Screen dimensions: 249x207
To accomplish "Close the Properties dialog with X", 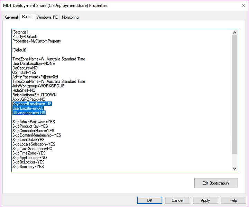I will 243,5.
